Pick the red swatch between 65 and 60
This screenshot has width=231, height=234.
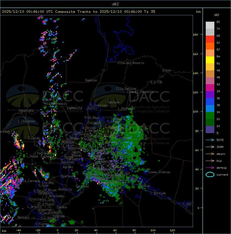(x=210, y=39)
